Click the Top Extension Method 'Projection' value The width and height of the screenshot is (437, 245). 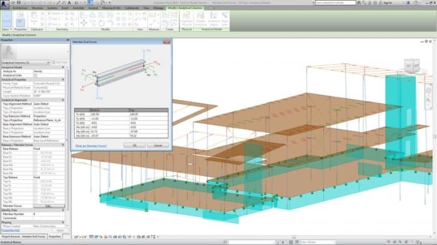point(40,116)
